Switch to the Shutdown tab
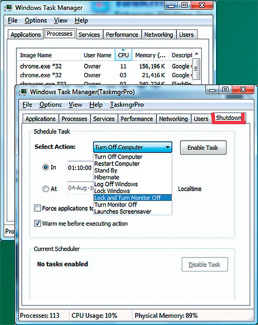Viewport: 258px width, 325px height. click(x=229, y=118)
